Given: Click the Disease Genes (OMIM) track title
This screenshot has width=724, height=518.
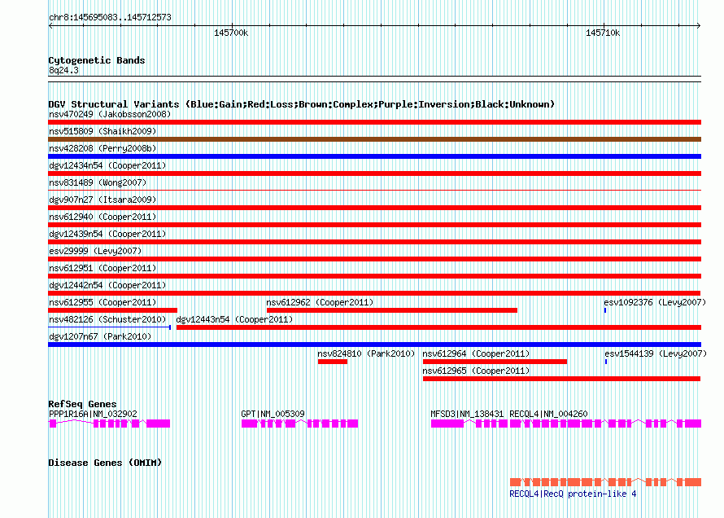Looking at the screenshot, I should tap(105, 463).
